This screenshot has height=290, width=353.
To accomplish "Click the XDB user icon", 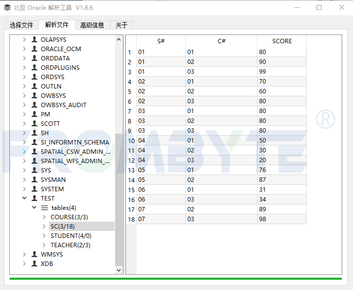I will point(34,263).
